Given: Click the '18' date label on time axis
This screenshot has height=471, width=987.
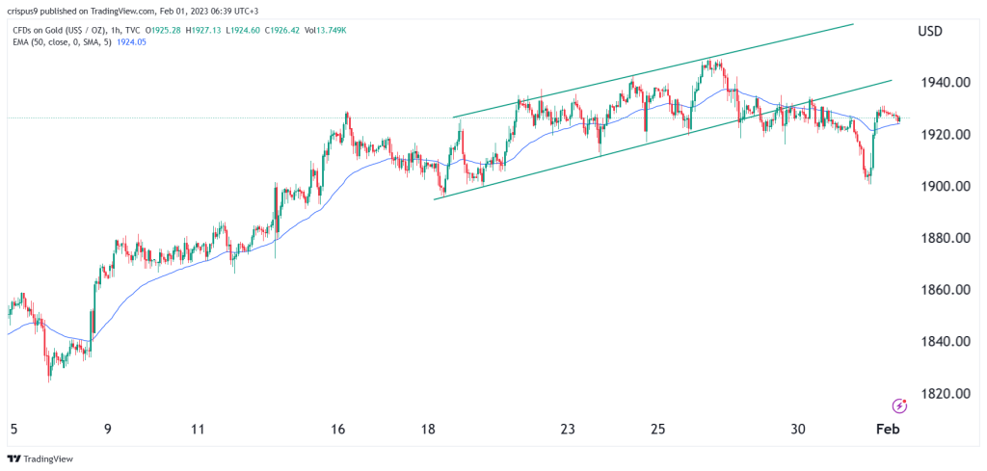Looking at the screenshot, I should [x=428, y=430].
